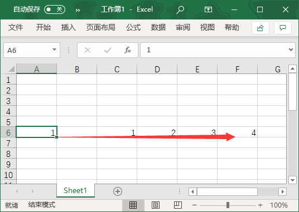This screenshot has width=299, height=212.
Task: Select column E header
Action: (x=197, y=69)
